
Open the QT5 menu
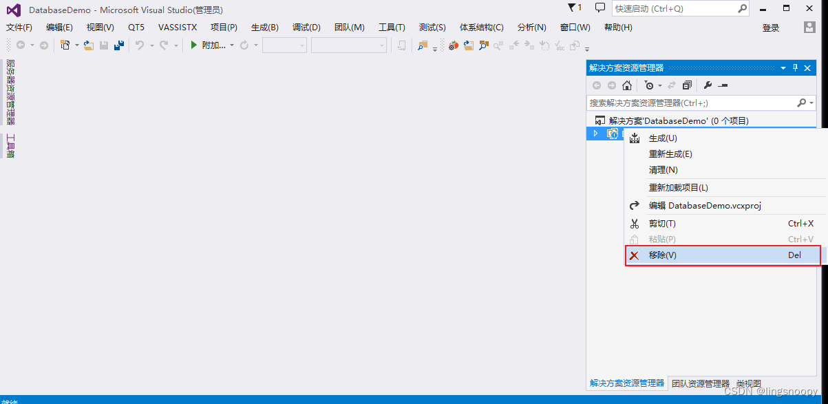pos(136,28)
